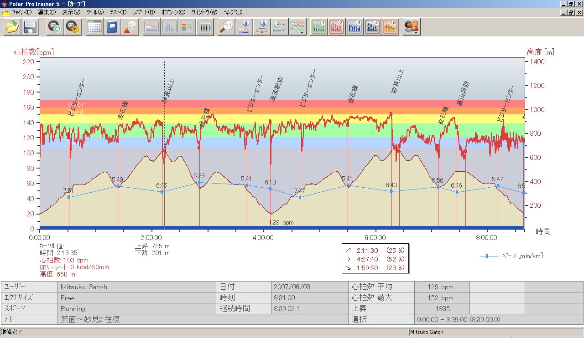Click the 7:51 pace point on graph
This screenshot has width=584, height=338.
coord(68,197)
